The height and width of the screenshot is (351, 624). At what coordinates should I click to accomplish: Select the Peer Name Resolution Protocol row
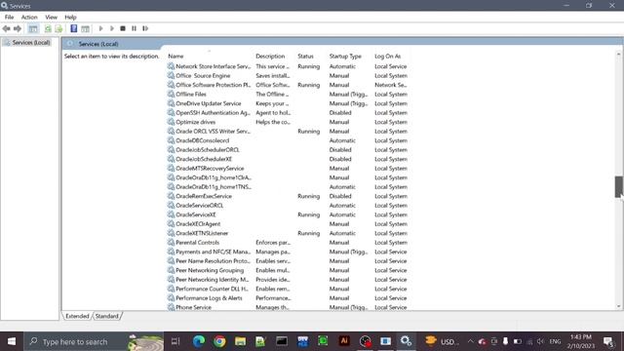(x=289, y=261)
